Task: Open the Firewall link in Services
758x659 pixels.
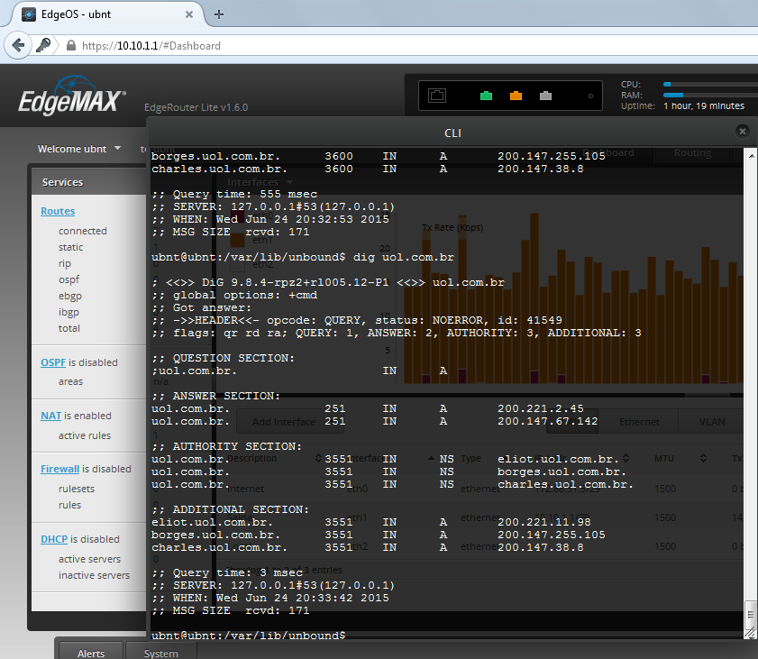Action: point(59,469)
